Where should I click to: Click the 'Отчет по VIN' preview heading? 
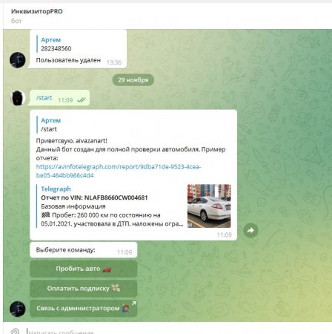[94, 197]
